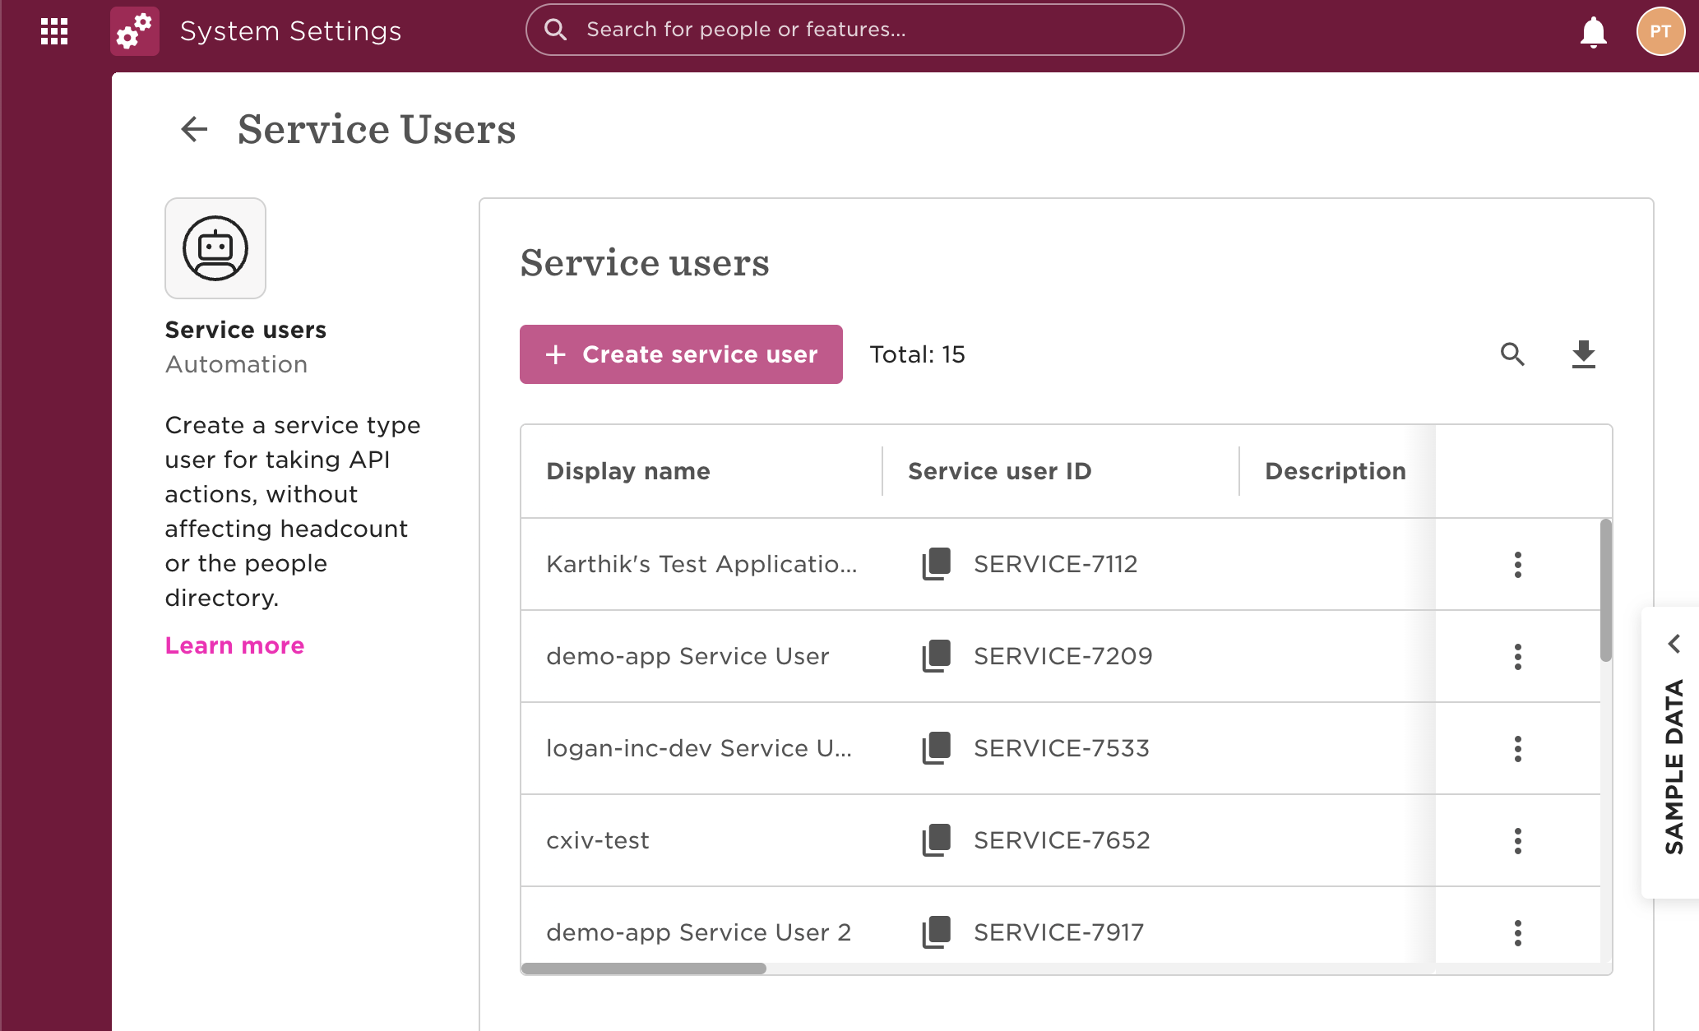Click the Service user ID column header
1699x1031 pixels.
click(x=999, y=471)
